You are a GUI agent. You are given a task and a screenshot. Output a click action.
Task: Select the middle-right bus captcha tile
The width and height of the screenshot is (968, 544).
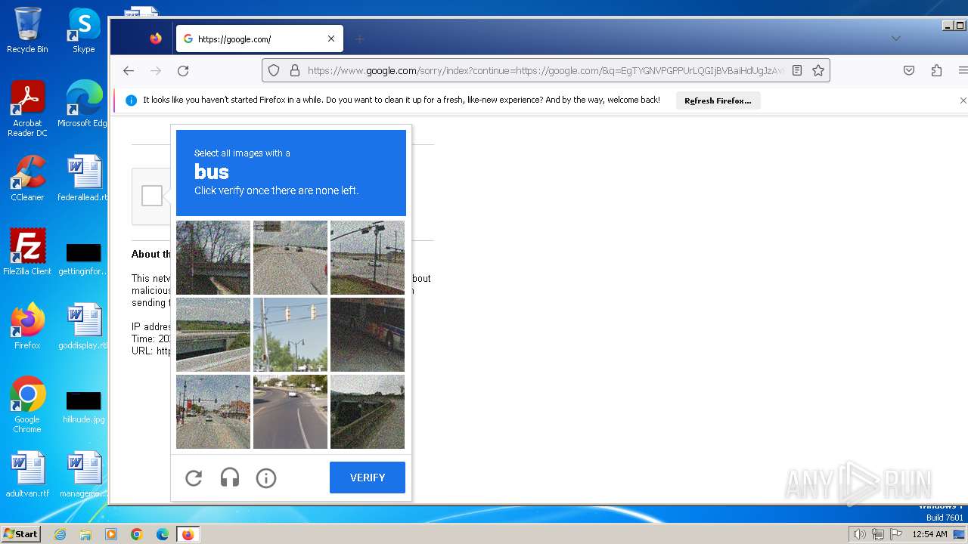[368, 335]
